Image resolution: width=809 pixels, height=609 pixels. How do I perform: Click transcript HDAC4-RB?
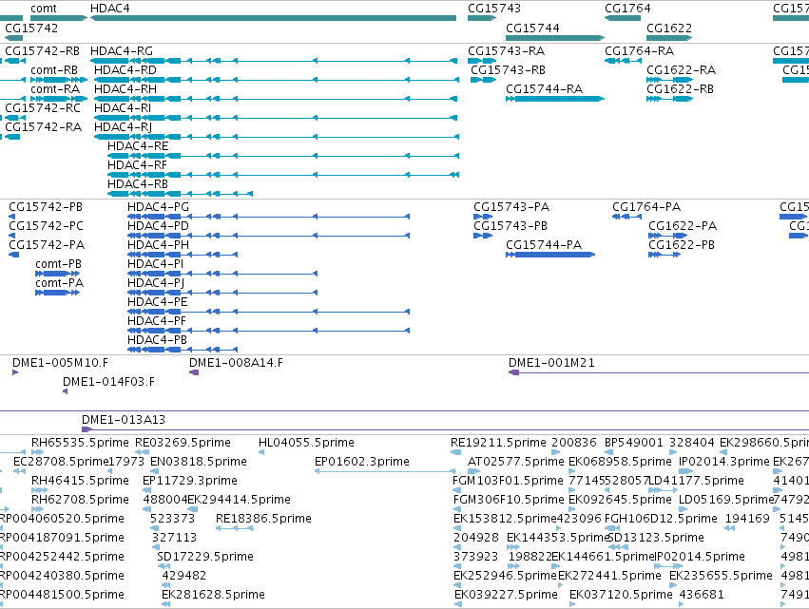point(138,184)
